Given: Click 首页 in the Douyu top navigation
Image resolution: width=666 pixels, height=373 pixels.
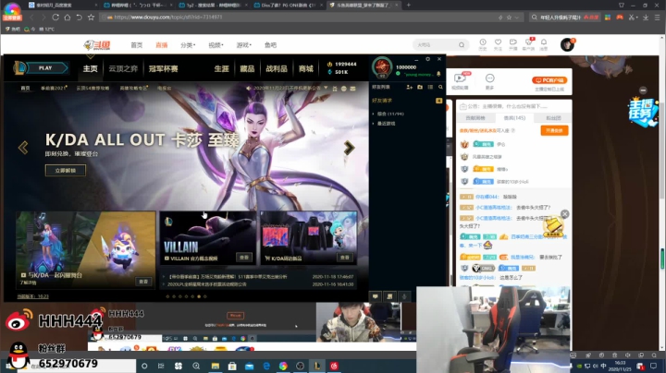Looking at the screenshot, I should click(137, 45).
